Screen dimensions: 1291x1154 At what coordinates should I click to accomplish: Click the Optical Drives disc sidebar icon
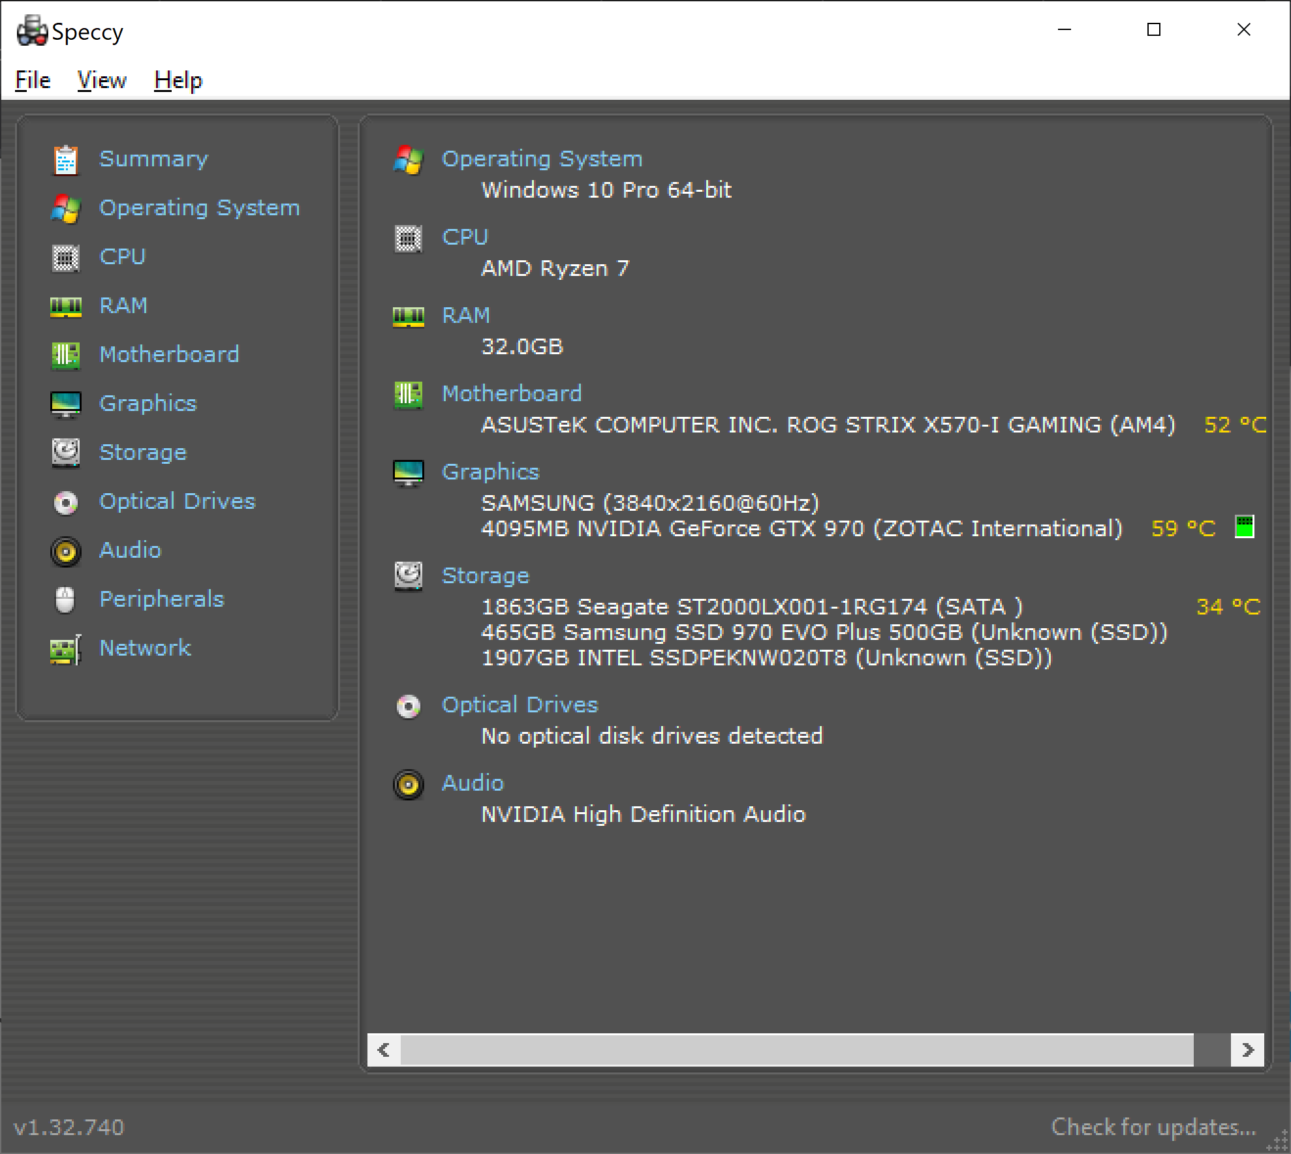pos(65,502)
